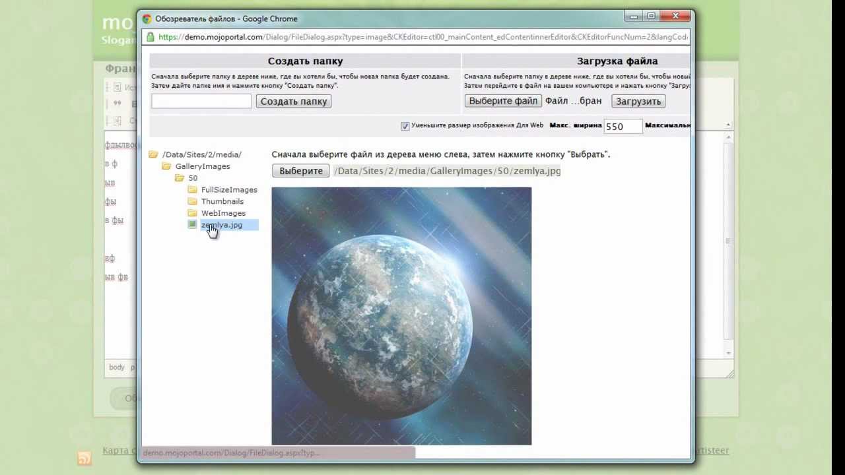
Task: Open the WebImages folder
Action: point(223,213)
